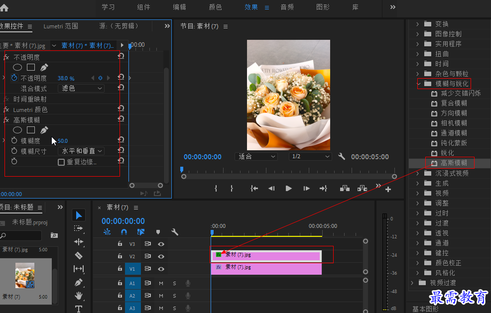Mark In in program monitor

pyautogui.click(x=216, y=189)
